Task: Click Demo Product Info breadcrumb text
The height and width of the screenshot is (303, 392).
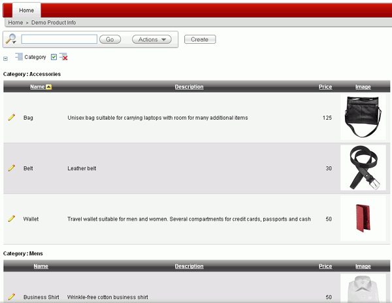Action: [x=54, y=22]
